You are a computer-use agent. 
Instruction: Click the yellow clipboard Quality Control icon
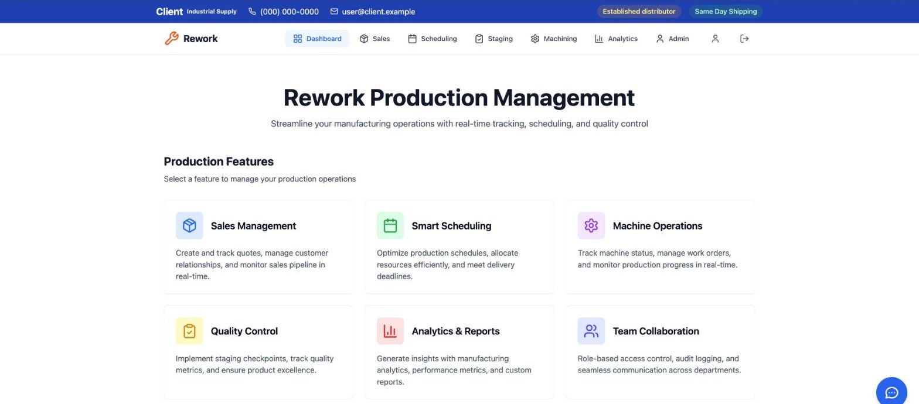[189, 331]
